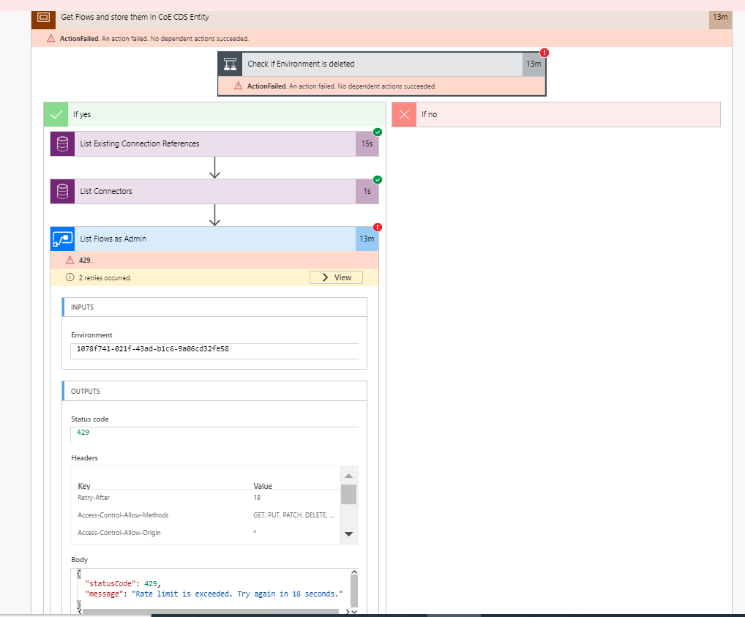Click the switch icon on Check if Environment is deleted
745x617 pixels.
[230, 64]
